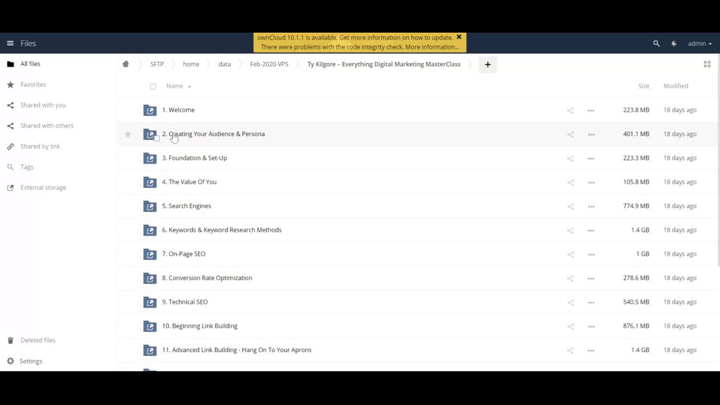Open more actions for Creating Your Audience
Screen dimensions: 720x405
(591, 134)
